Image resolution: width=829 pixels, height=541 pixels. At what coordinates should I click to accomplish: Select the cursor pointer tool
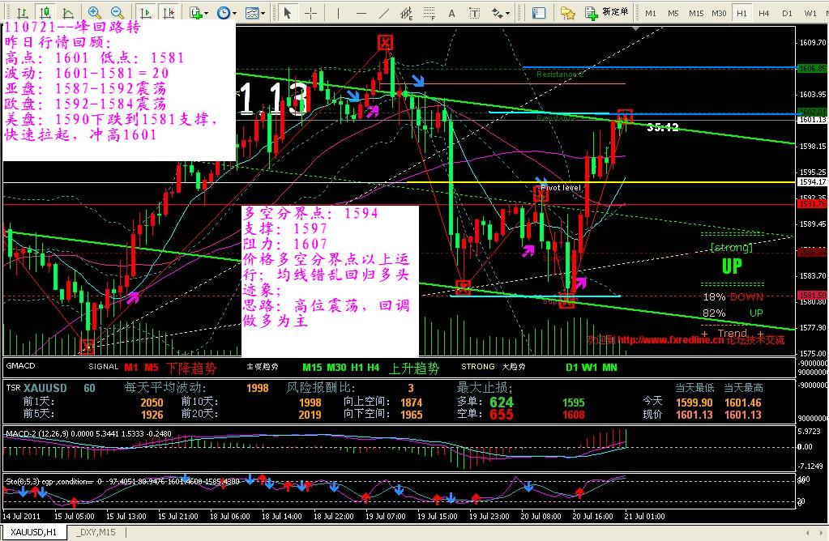click(287, 13)
